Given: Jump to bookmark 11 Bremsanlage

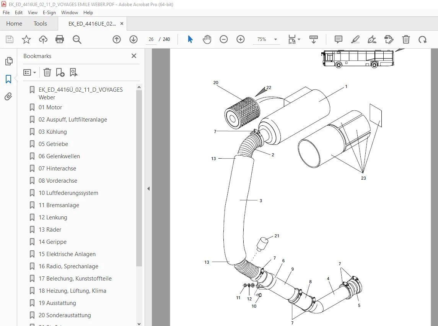Looking at the screenshot, I should pos(59,206).
